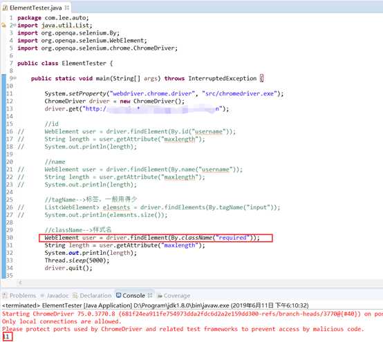Click the driver.quit() line
This screenshot has height=342, width=383.
pyautogui.click(x=68, y=268)
